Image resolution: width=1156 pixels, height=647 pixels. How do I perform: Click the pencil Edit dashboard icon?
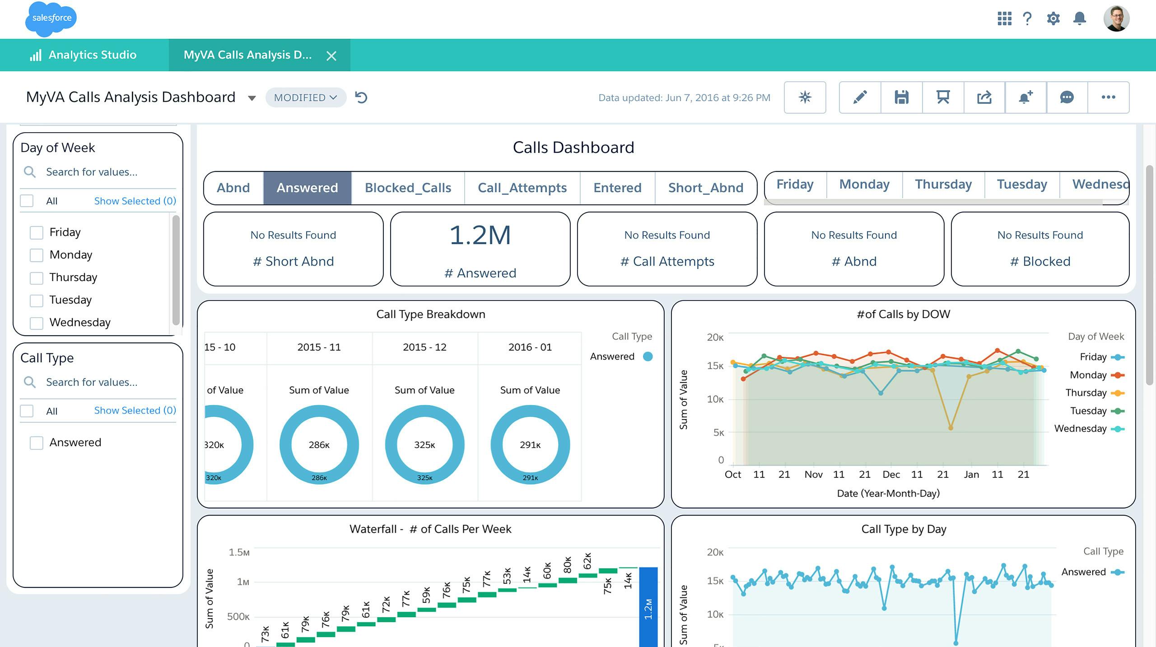click(x=860, y=97)
